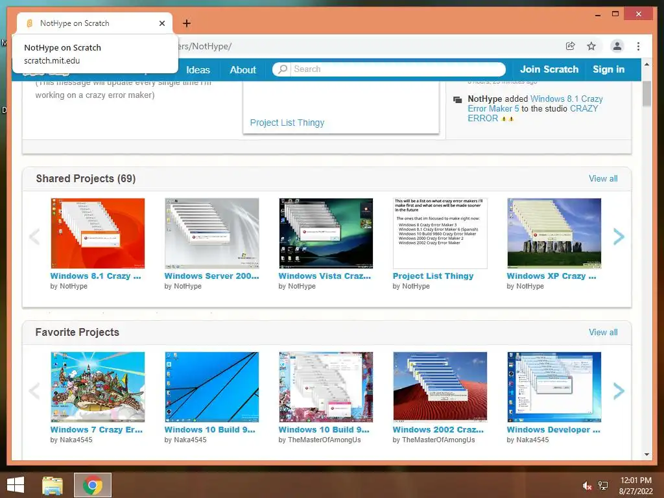The image size is (664, 498).
Task: Click the Windows 2002 Craz... title link
Action: [x=438, y=430]
